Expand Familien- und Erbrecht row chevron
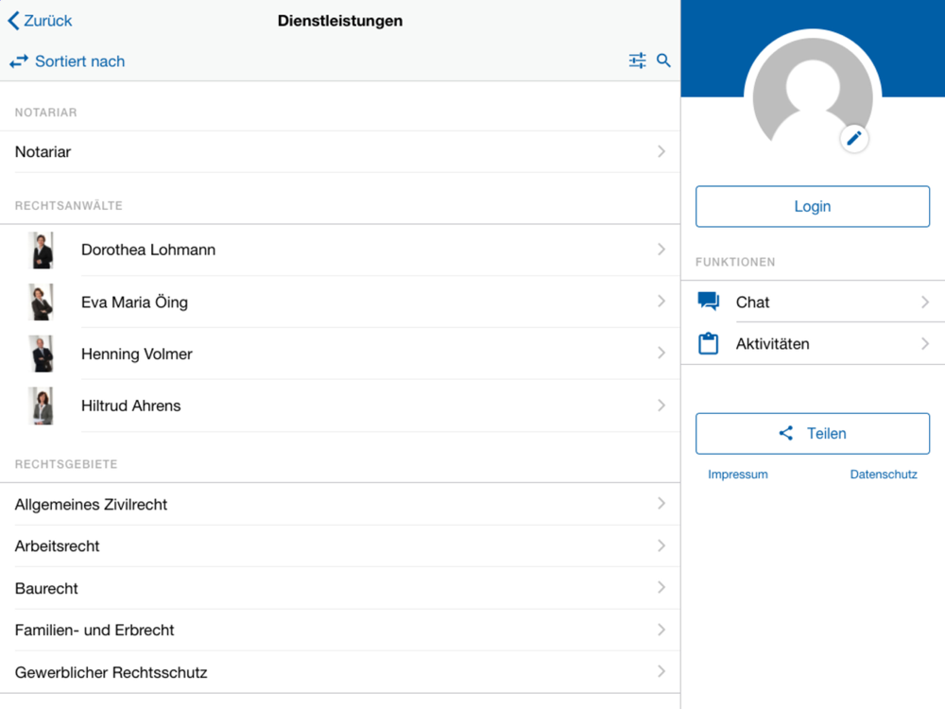This screenshot has height=709, width=945. (661, 630)
